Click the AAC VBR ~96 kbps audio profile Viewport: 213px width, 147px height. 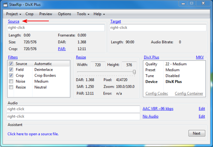(159, 109)
